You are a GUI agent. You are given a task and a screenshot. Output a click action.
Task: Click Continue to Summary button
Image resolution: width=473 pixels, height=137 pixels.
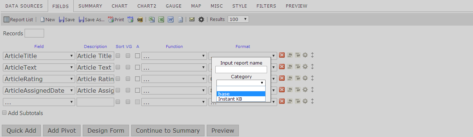tap(168, 131)
